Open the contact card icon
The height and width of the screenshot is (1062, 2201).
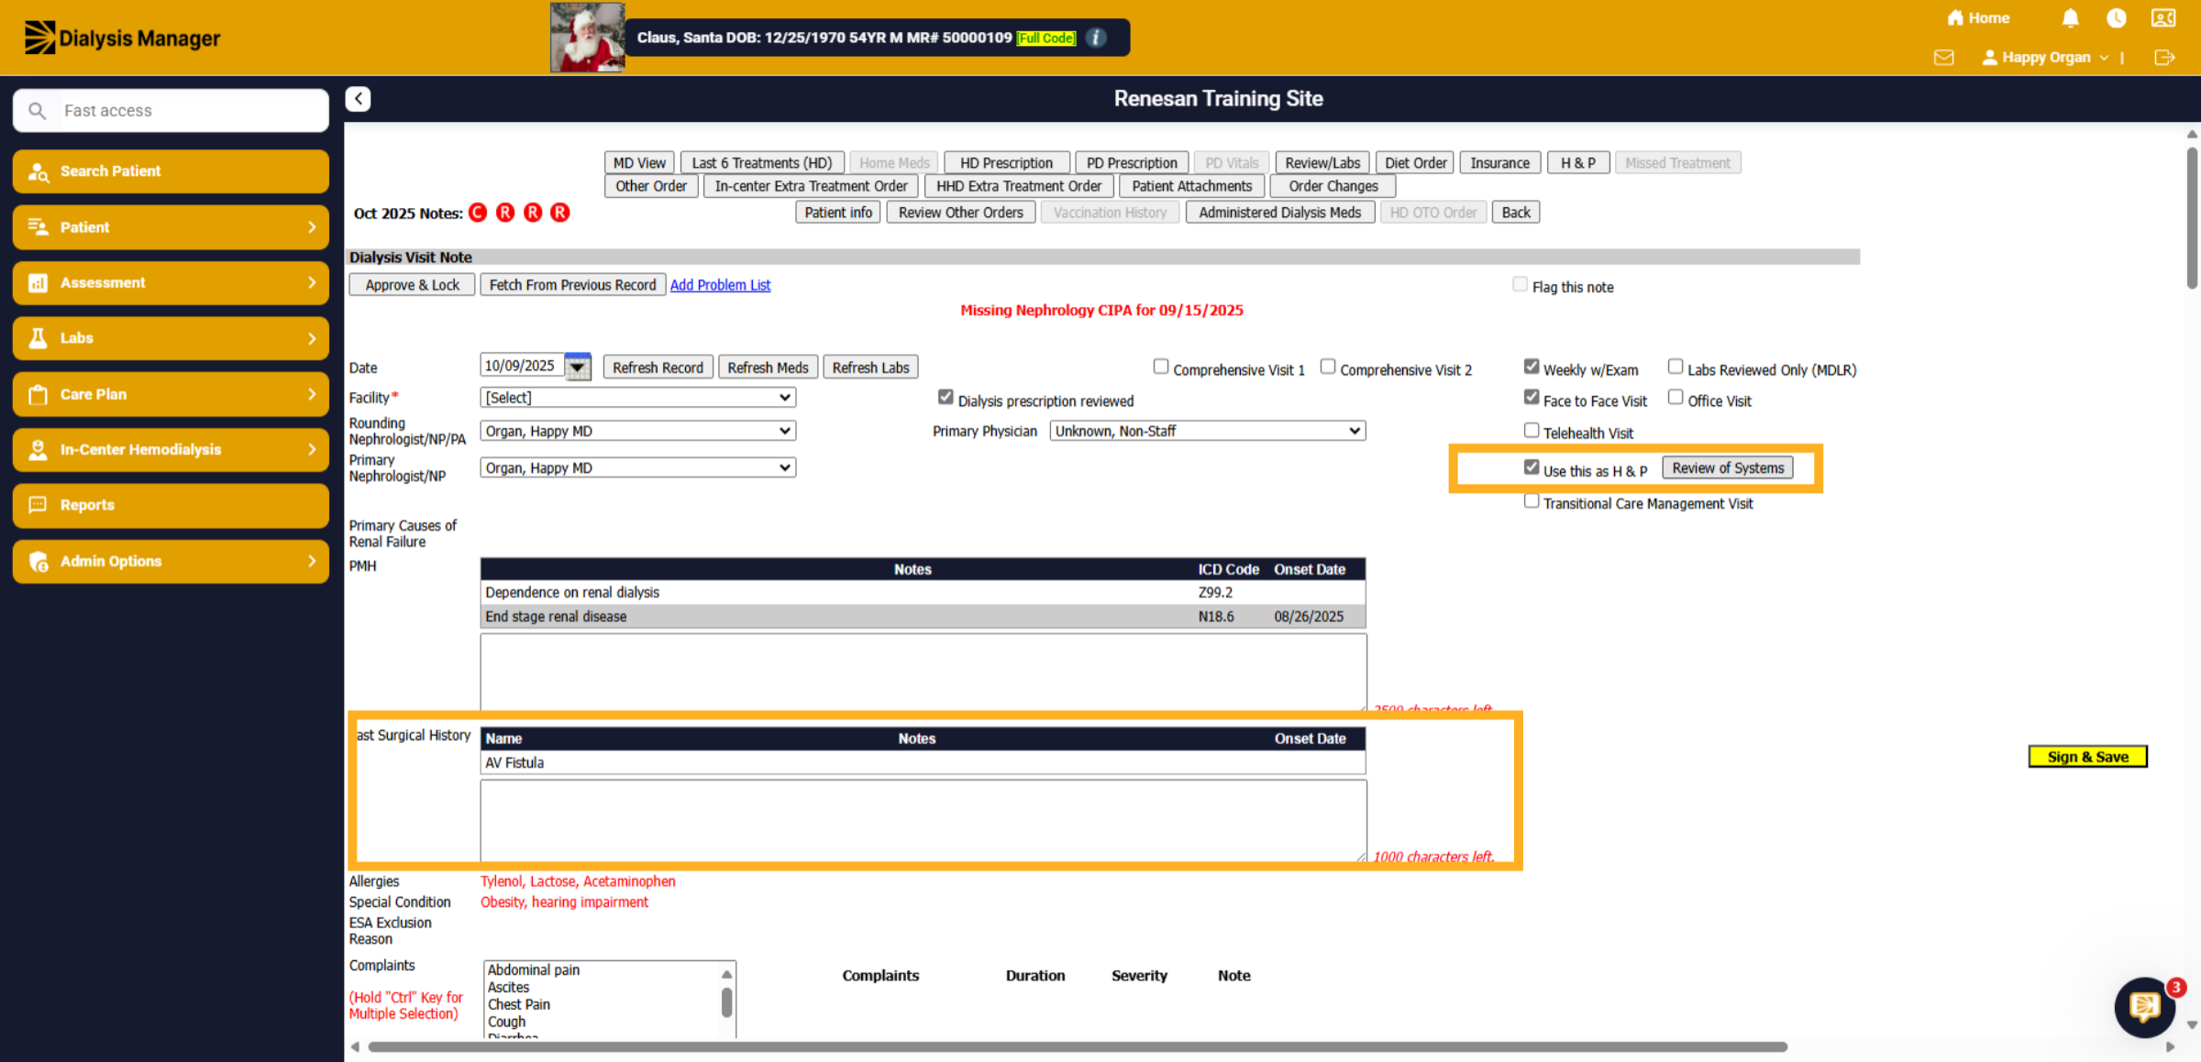(x=2163, y=17)
